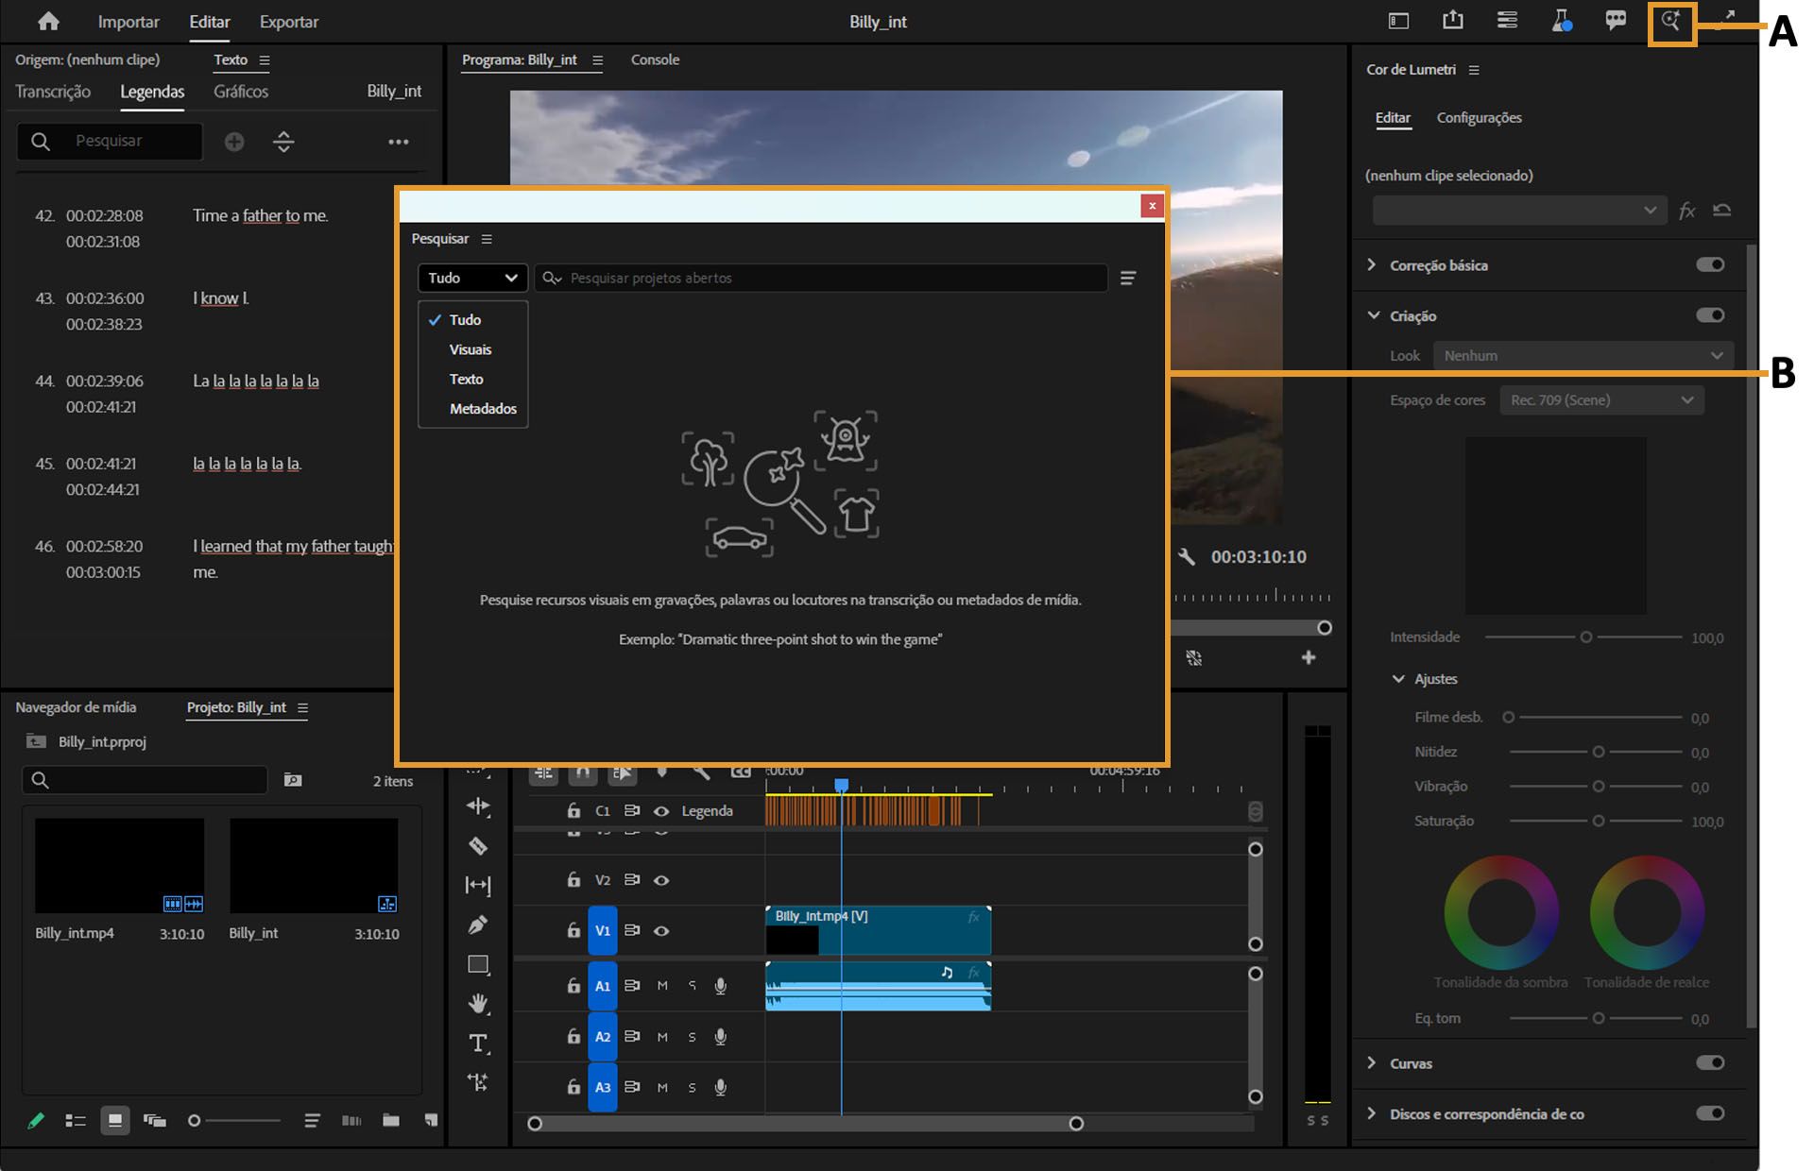Open the Tudo filter dropdown in the search dialog
1814x1171 pixels.
click(472, 278)
